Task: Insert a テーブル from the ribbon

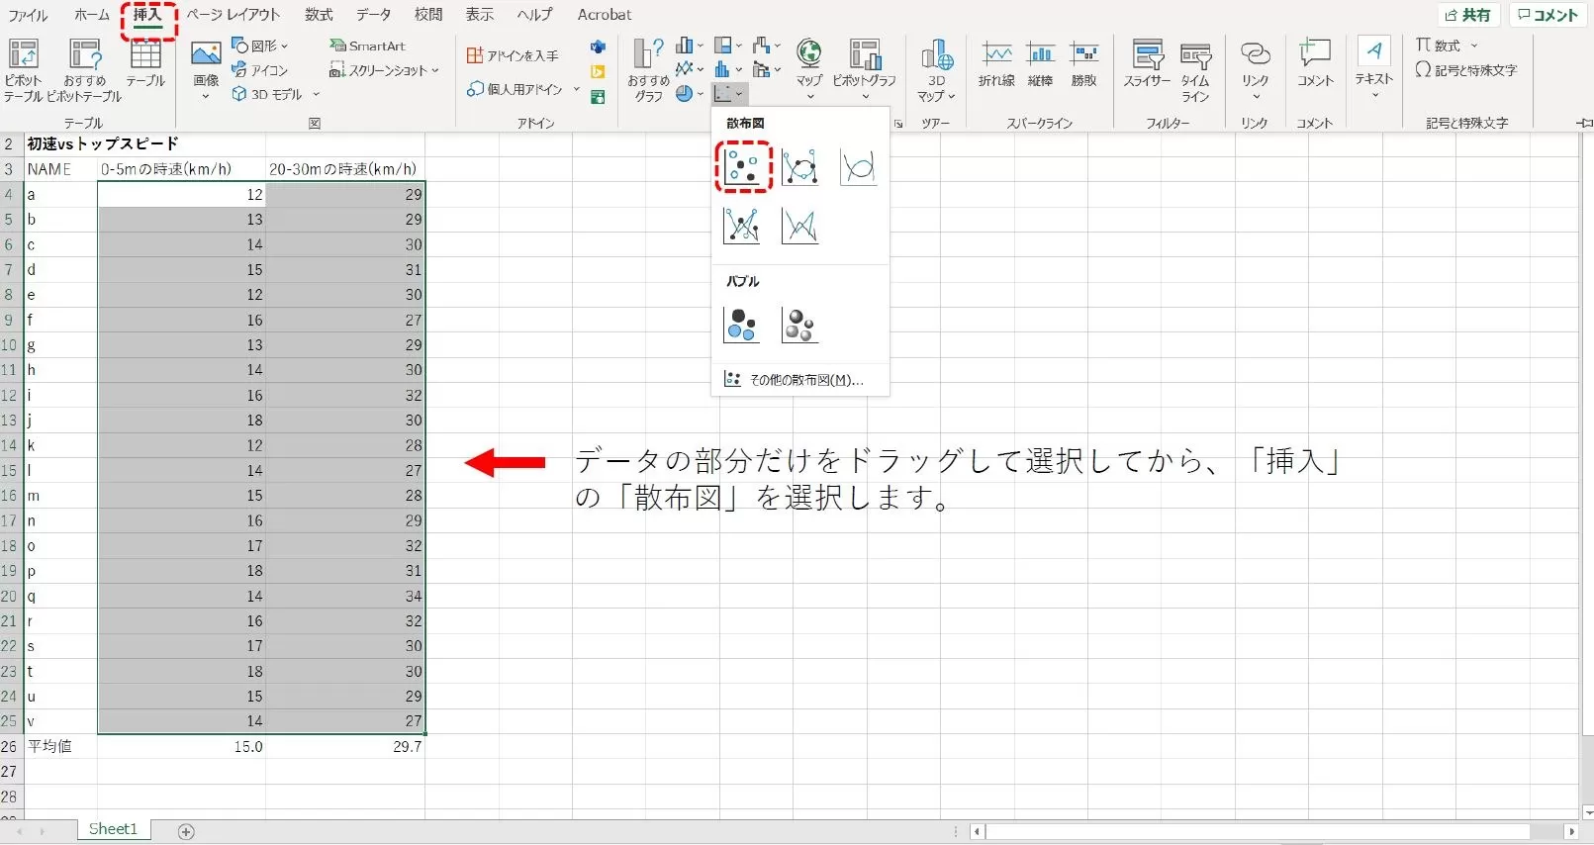Action: pyautogui.click(x=145, y=65)
